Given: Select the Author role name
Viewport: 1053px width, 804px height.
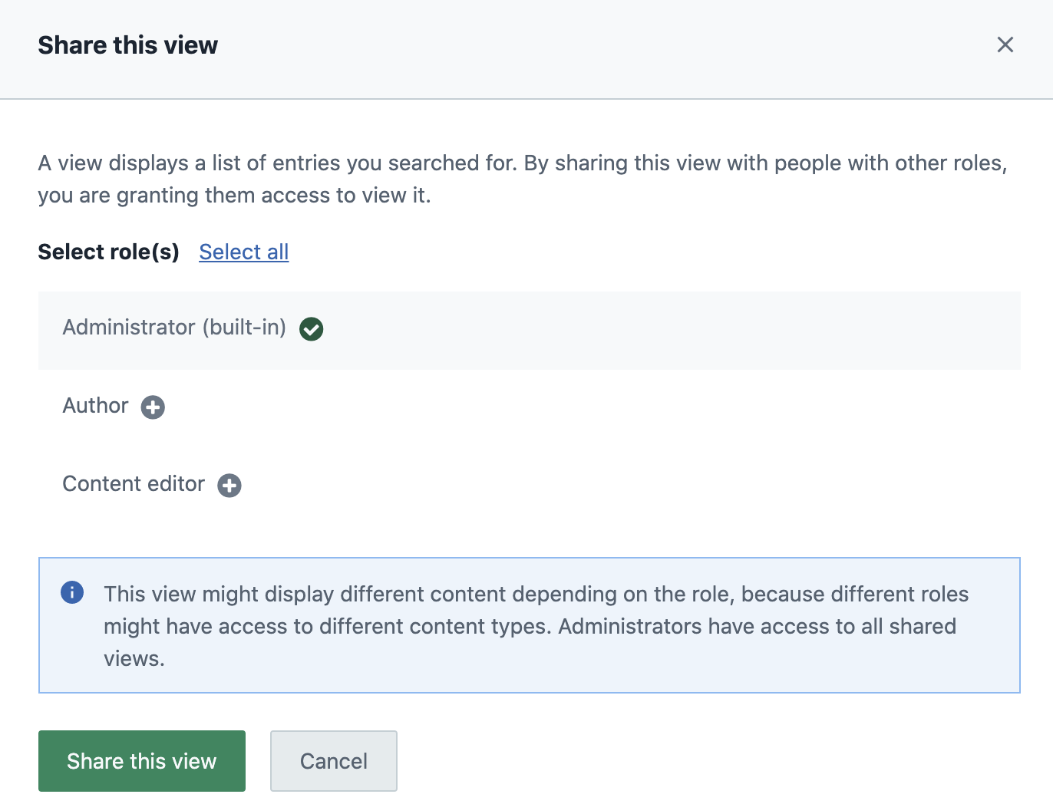Looking at the screenshot, I should 95,406.
